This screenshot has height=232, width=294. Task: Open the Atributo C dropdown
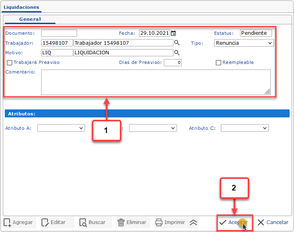(x=245, y=128)
